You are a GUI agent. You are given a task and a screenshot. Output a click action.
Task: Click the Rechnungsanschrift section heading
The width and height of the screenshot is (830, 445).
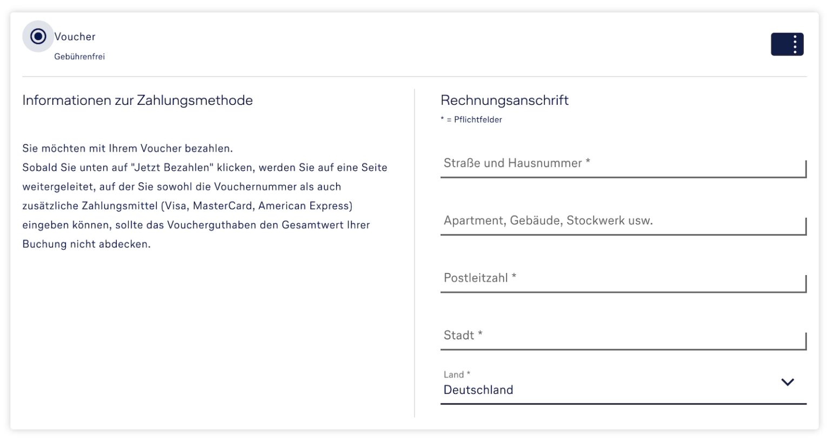[x=505, y=100]
